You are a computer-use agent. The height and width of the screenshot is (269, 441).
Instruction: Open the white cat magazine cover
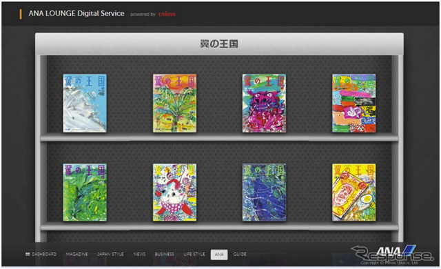pyautogui.click(x=174, y=192)
